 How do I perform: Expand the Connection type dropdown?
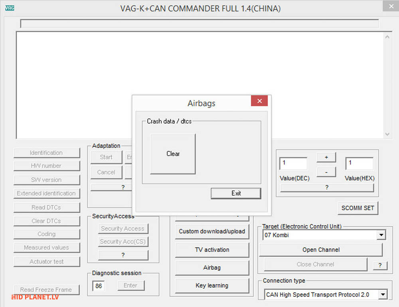(383, 295)
